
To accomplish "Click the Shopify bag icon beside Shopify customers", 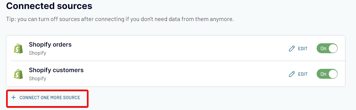I will click(x=18, y=74).
